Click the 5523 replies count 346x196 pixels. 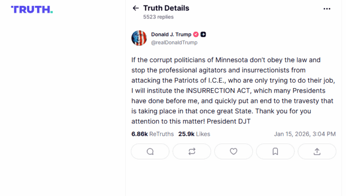coord(158,17)
